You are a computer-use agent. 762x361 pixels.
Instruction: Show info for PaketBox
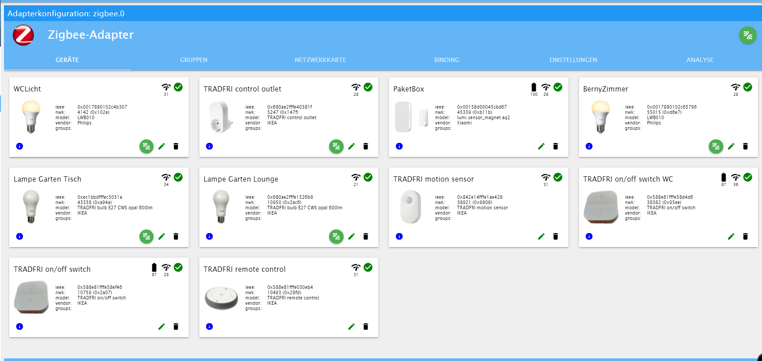pos(399,146)
